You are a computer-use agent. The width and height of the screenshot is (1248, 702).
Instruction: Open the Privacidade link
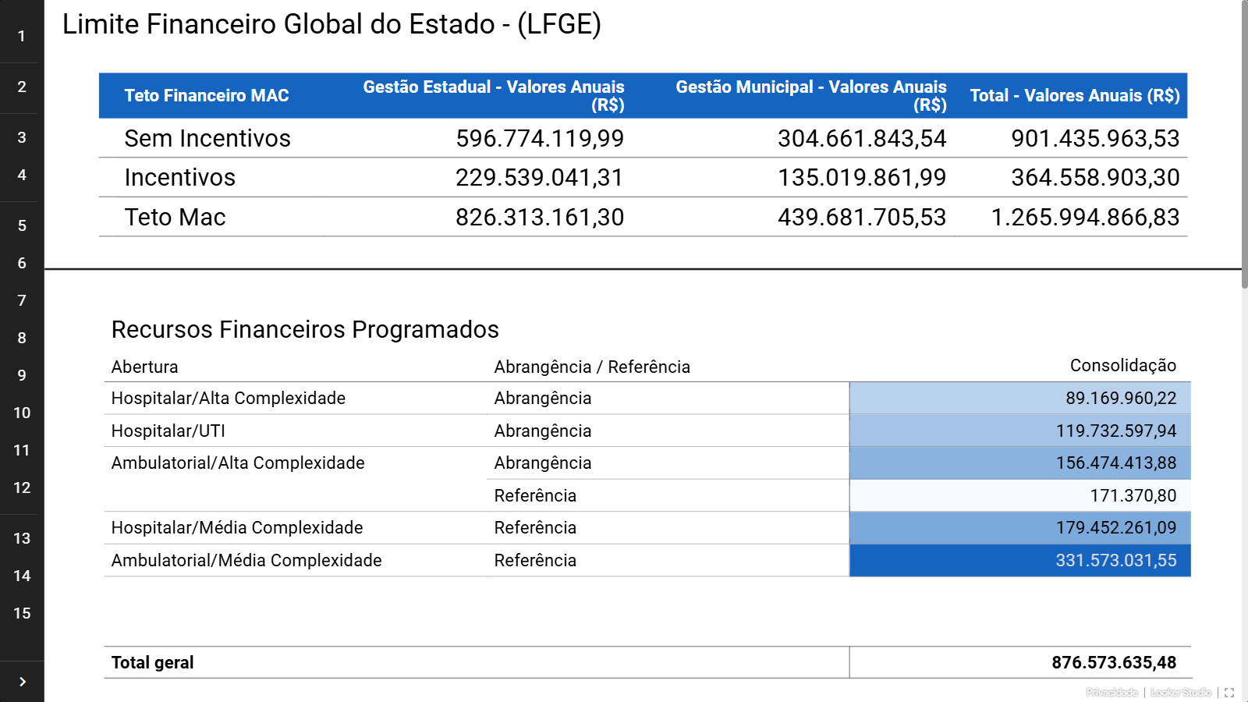pyautogui.click(x=1111, y=693)
